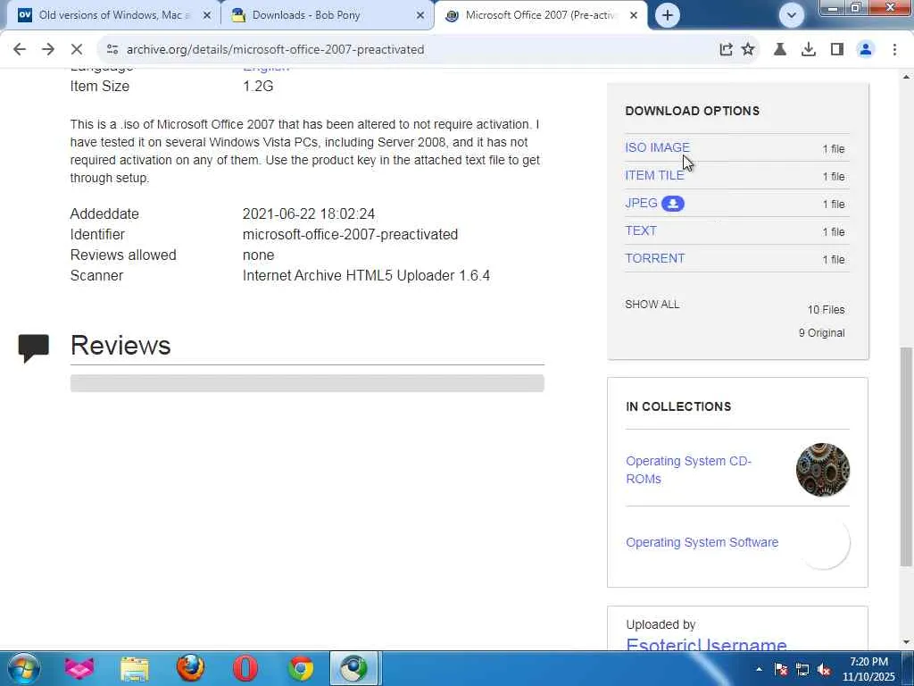Click the page vertical scrollbar thumb
Viewport: 914px width, 686px height.
(x=906, y=456)
